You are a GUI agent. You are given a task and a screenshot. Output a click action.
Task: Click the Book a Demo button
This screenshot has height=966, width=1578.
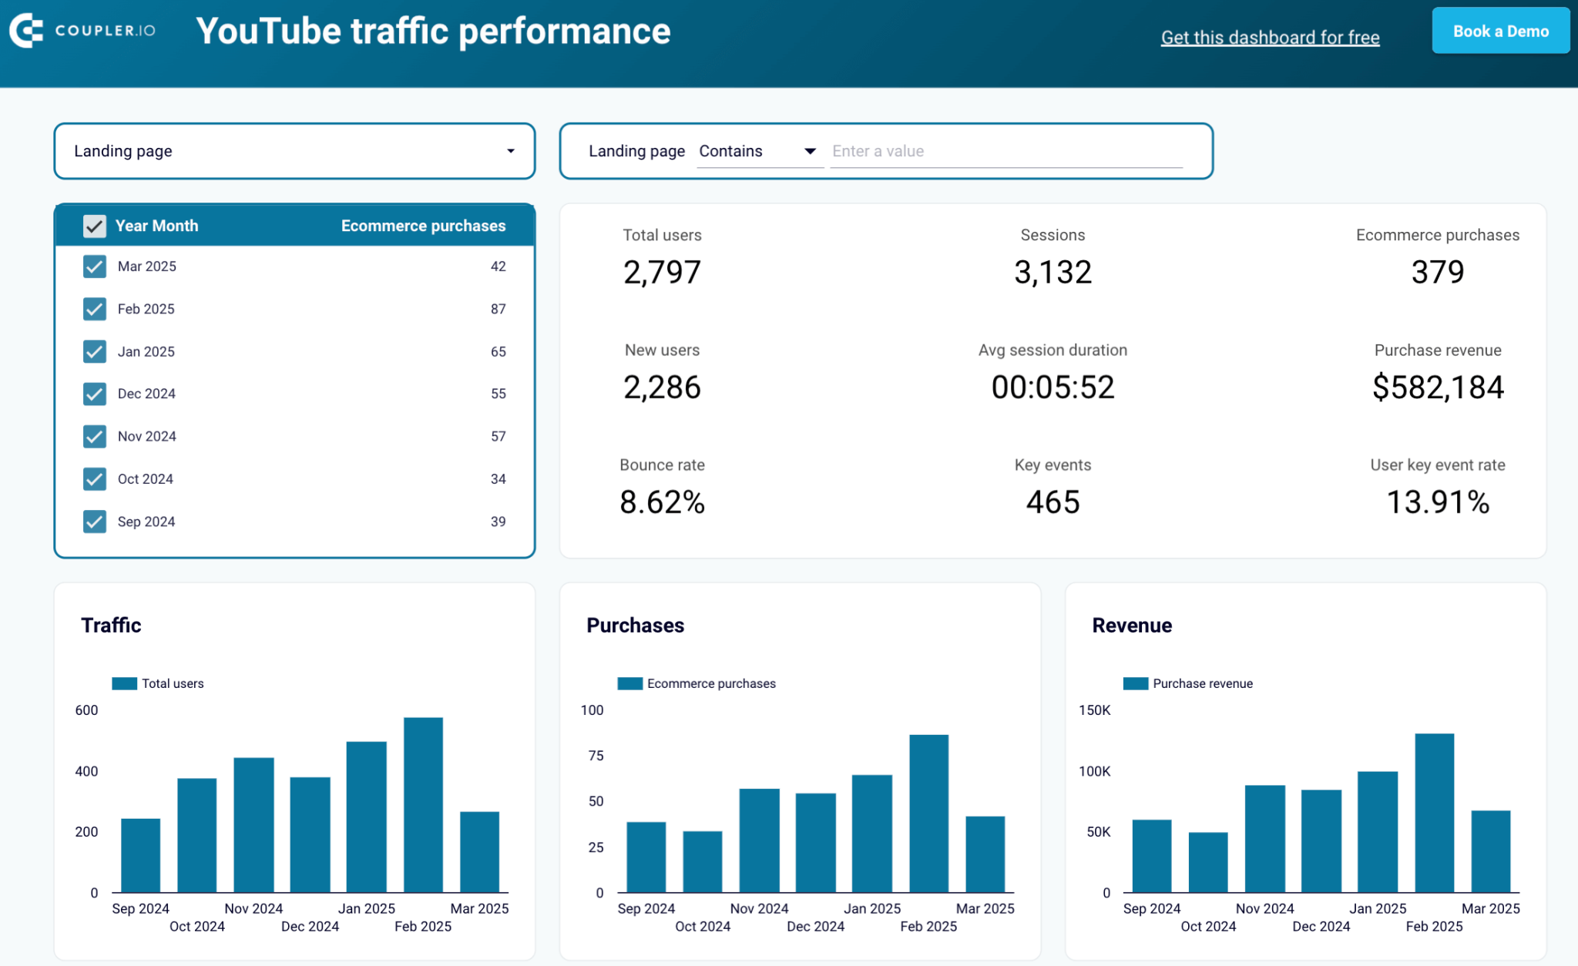pyautogui.click(x=1500, y=31)
